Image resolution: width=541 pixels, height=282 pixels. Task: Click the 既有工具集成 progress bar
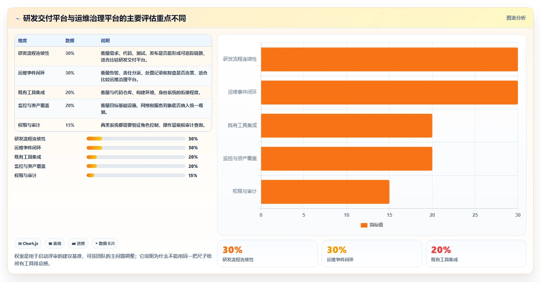(x=136, y=157)
